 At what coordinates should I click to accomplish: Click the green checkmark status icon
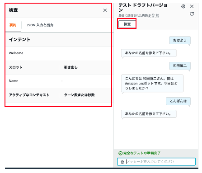tap(120, 153)
